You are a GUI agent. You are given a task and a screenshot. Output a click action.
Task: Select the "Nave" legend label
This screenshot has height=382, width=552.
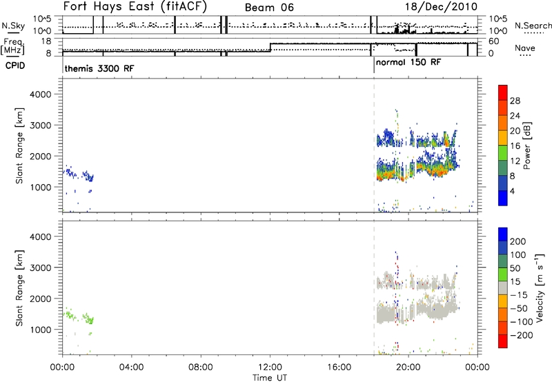[x=525, y=48]
